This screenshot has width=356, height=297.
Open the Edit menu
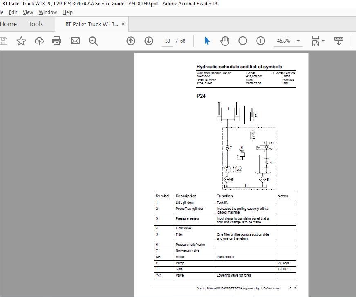click(x=13, y=12)
